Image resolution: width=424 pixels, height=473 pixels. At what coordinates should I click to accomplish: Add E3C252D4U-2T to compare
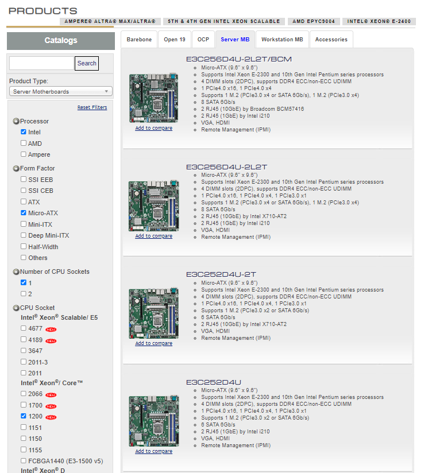tap(154, 343)
